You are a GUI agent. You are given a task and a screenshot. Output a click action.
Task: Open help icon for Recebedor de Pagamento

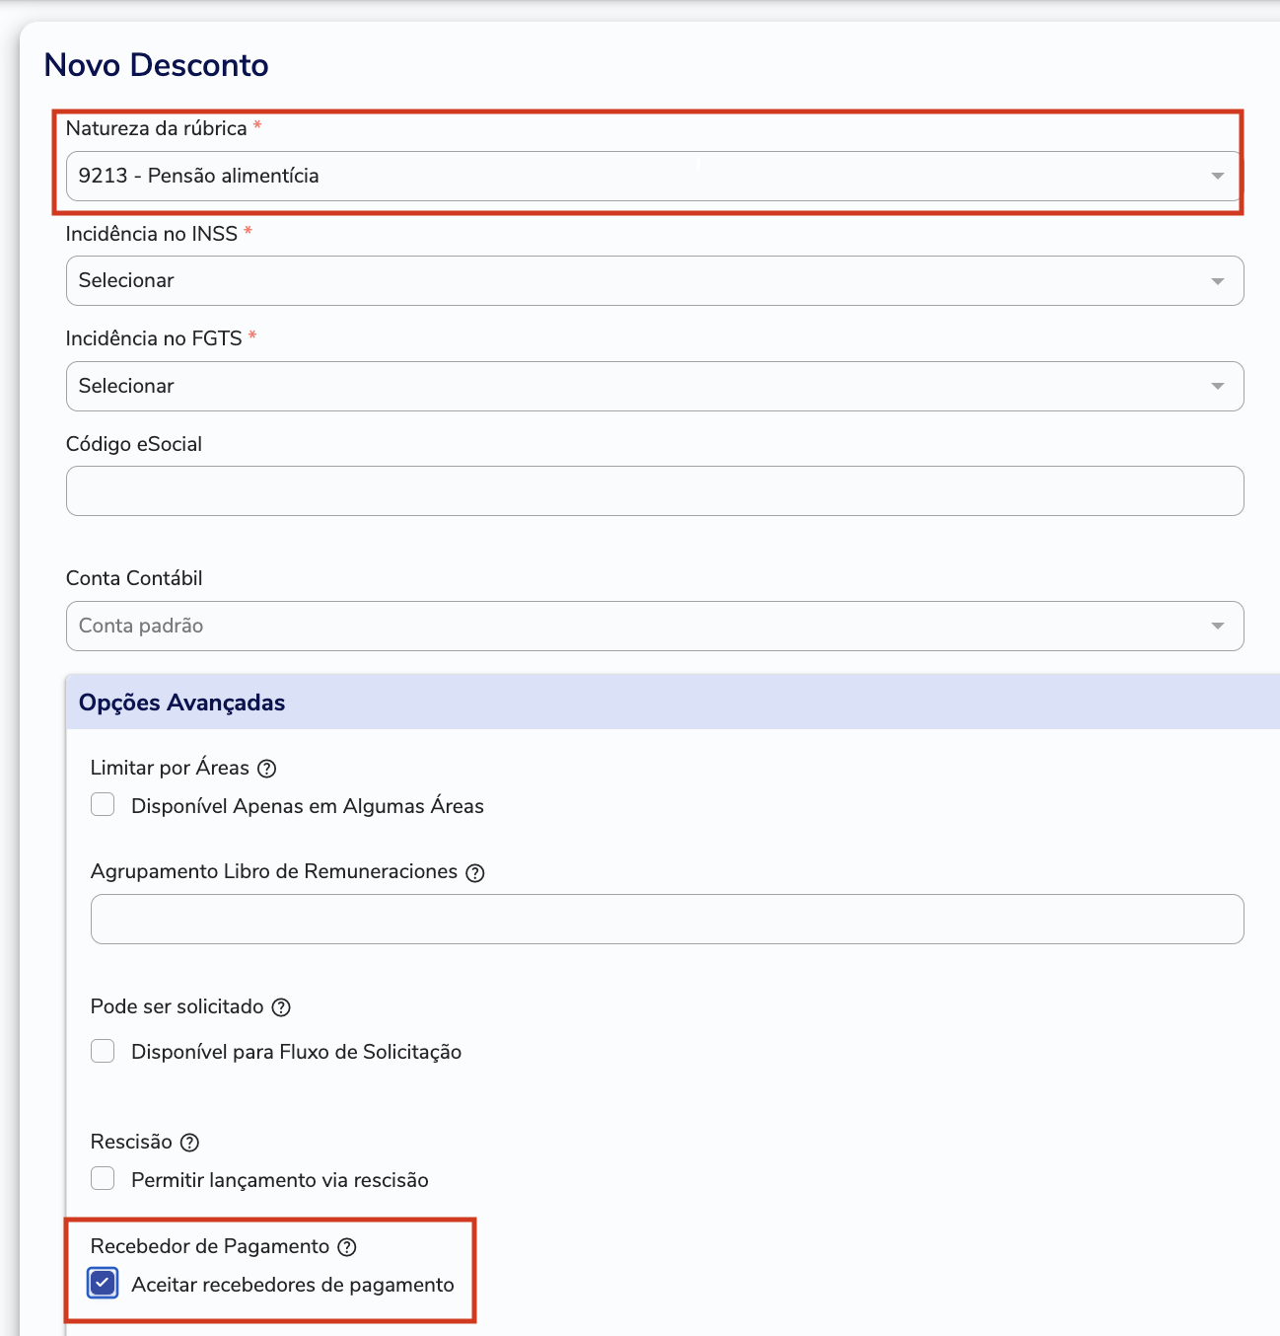pos(347,1247)
